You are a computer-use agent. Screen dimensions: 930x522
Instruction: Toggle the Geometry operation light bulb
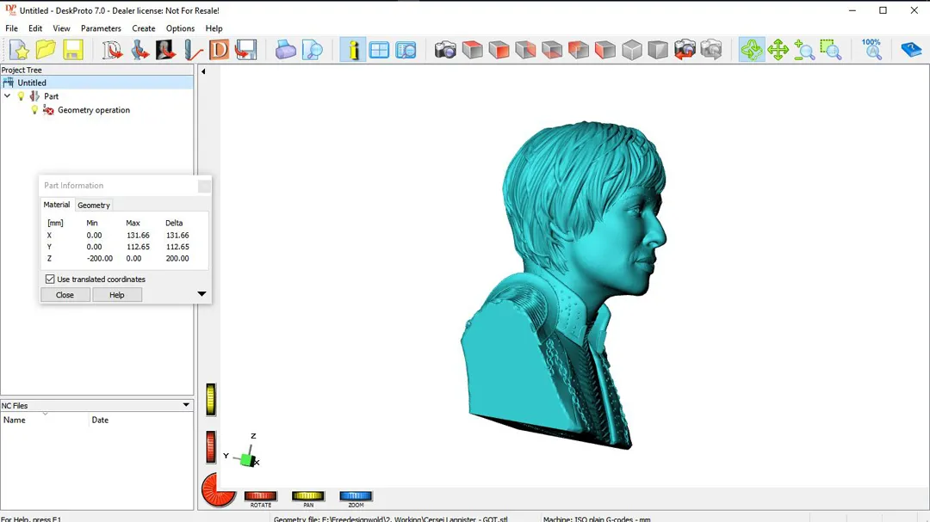pos(34,109)
